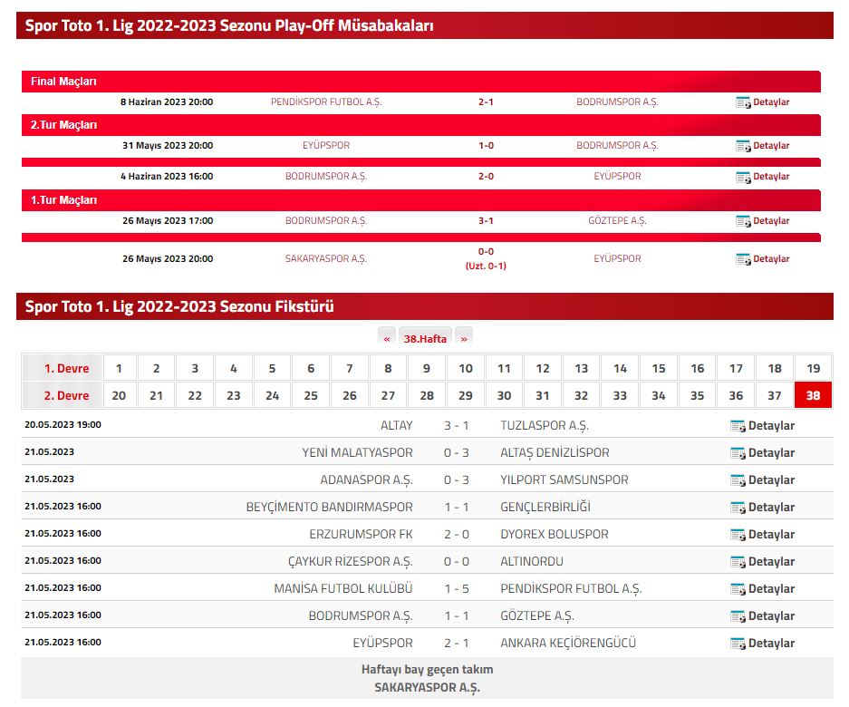This screenshot has width=849, height=707.
Task: Select week 14 tab
Action: [x=620, y=368]
